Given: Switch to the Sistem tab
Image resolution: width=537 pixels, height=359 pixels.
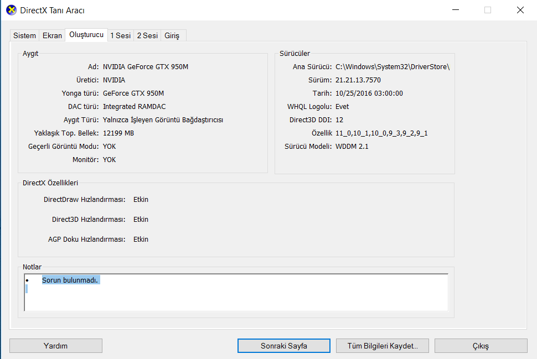Looking at the screenshot, I should pyautogui.click(x=24, y=35).
